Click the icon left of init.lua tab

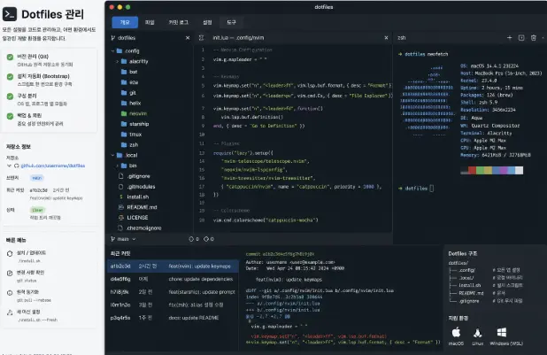pyautogui.click(x=201, y=38)
